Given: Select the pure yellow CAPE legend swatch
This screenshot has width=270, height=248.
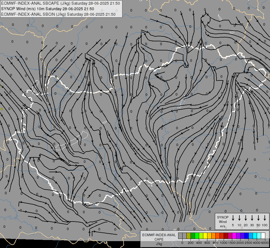Looking at the screenshot, I should click(205, 236).
